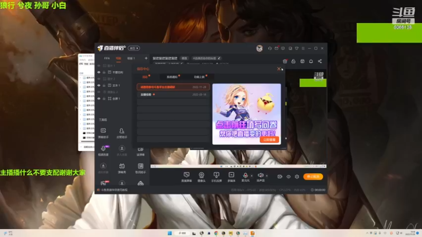
Task: Open the mode switch pill next to logo
Action: click(134, 48)
